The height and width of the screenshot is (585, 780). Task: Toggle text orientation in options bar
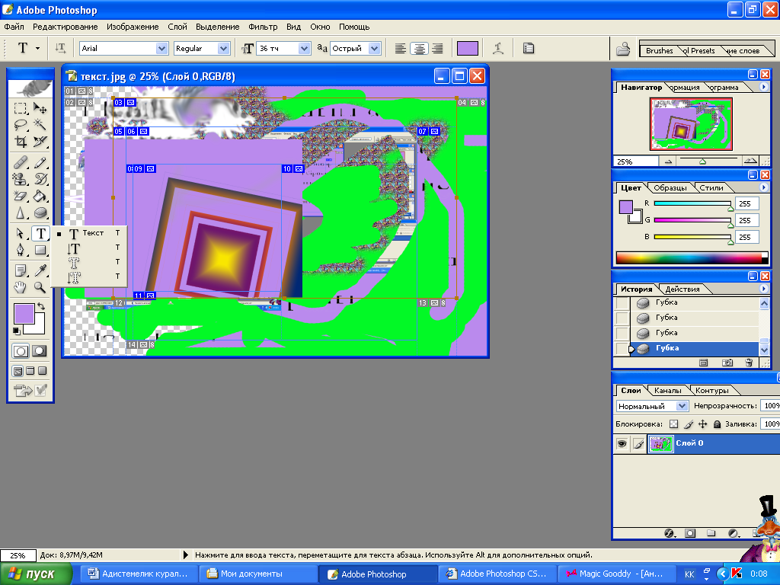coord(60,48)
